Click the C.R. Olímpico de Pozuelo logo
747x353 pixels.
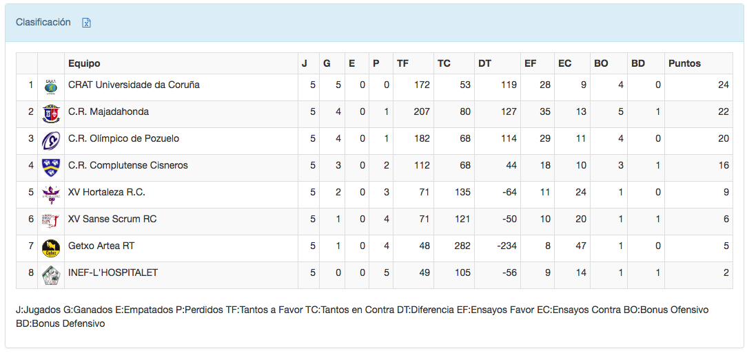pos(50,140)
